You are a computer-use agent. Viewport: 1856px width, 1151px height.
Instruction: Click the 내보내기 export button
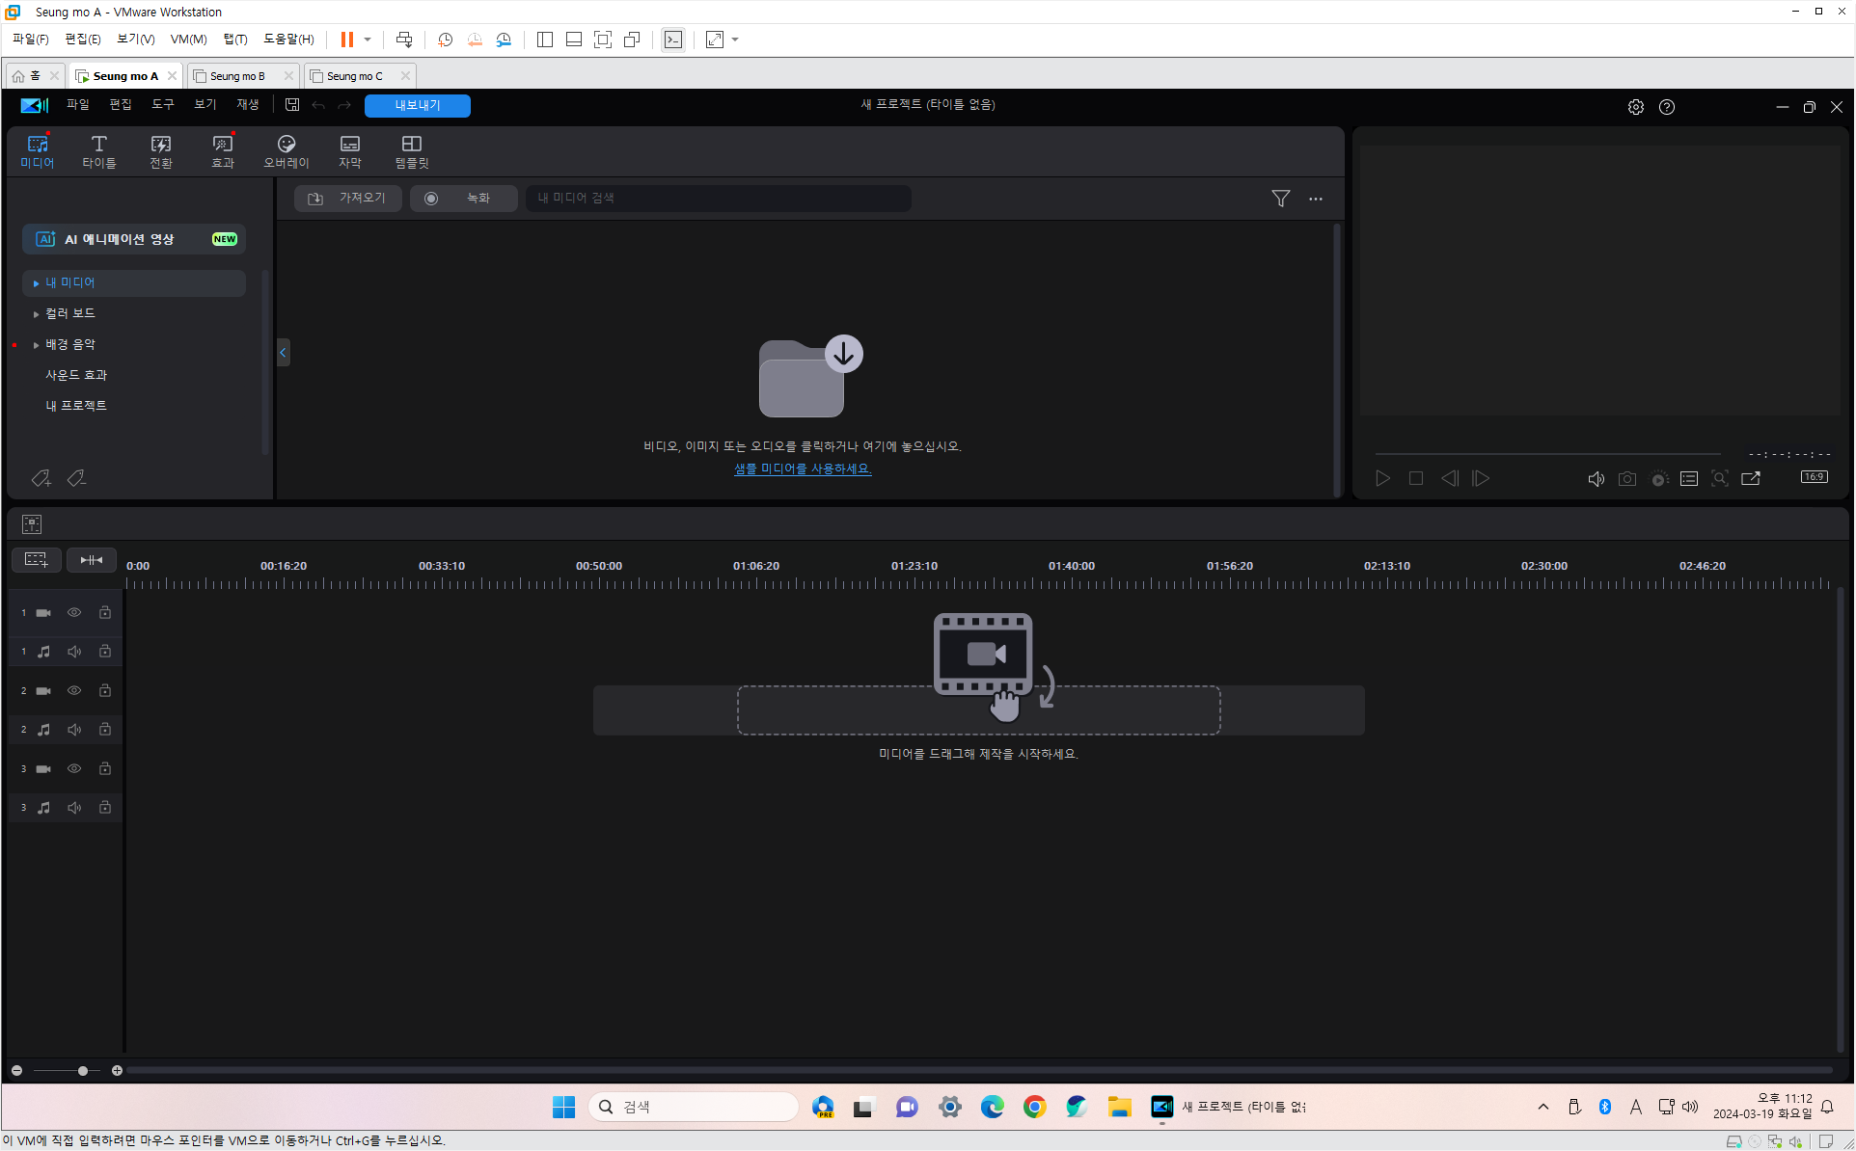click(x=417, y=105)
